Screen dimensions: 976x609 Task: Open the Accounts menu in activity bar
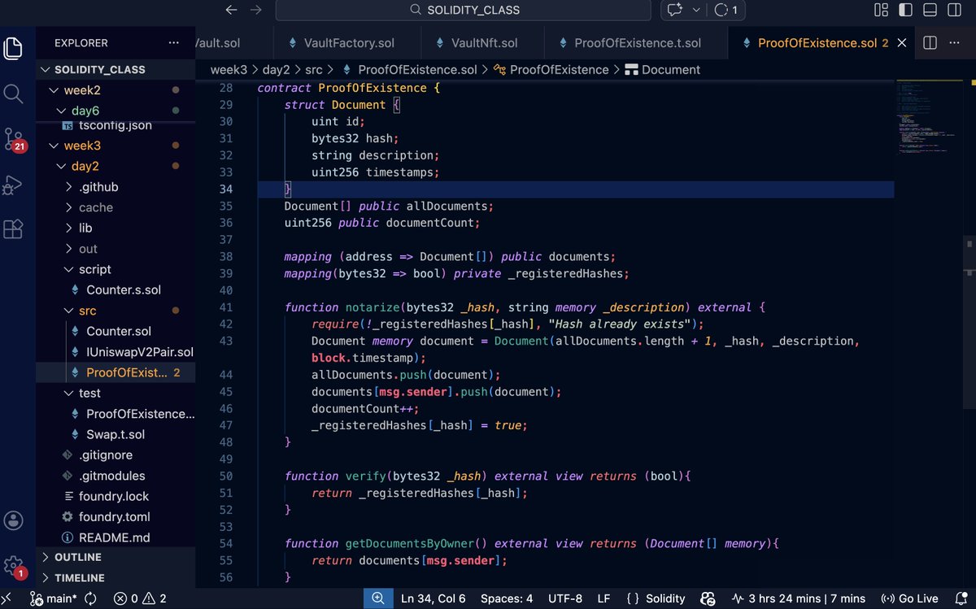point(13,520)
